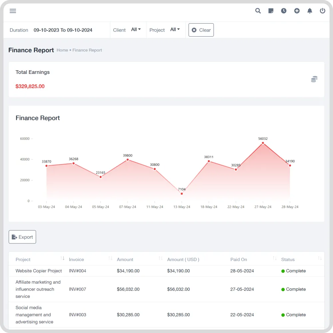
Task: Open the Project All dropdown
Action: point(175,29)
